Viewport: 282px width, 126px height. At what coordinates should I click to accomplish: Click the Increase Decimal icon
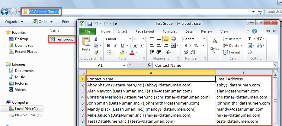tap(186, 52)
